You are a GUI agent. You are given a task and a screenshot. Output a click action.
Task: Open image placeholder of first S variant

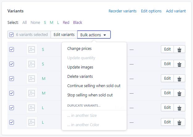pyautogui.click(x=31, y=49)
